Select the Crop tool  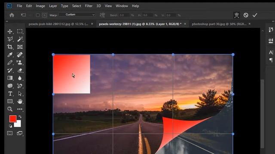pyautogui.click(x=10, y=47)
